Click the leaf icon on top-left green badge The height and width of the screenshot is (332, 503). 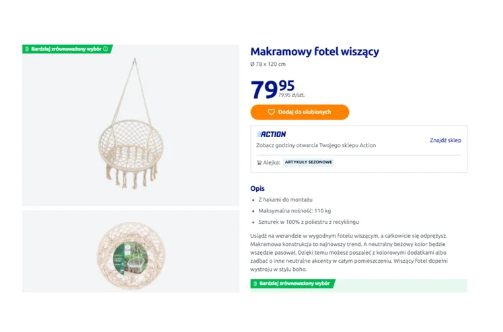point(27,49)
